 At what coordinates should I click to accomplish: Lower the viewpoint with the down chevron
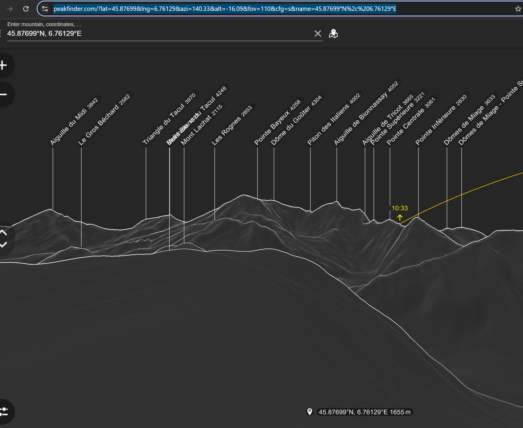(x=3, y=245)
